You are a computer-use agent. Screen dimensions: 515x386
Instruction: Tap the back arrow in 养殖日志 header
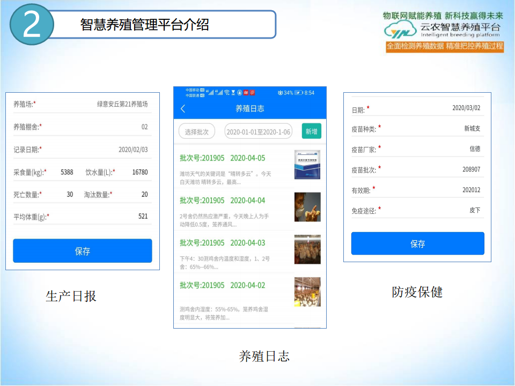coord(183,109)
